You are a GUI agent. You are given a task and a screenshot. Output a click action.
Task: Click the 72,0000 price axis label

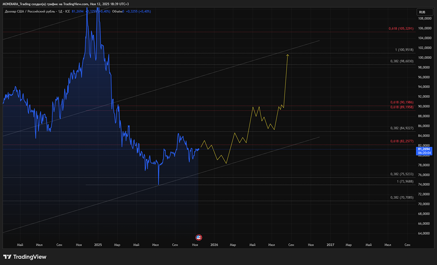425,194
